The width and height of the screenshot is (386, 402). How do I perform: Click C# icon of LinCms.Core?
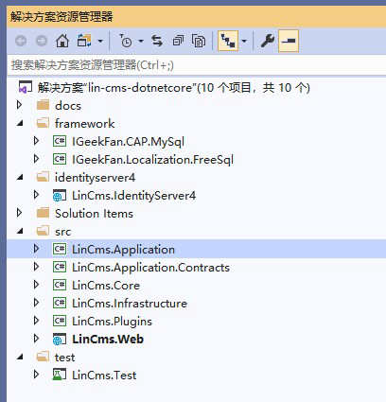[x=60, y=285]
